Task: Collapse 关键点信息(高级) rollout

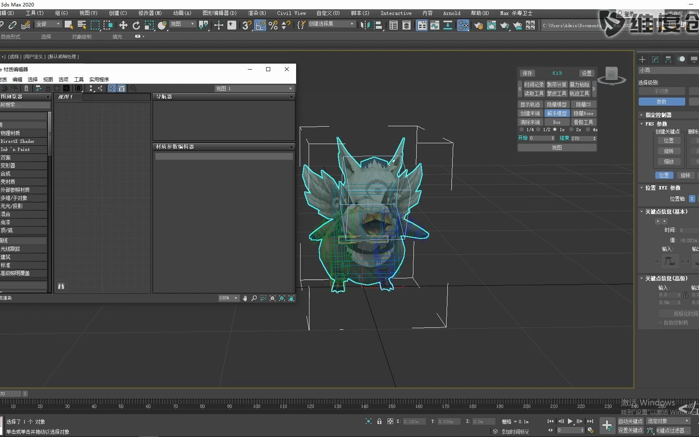Action: point(666,278)
